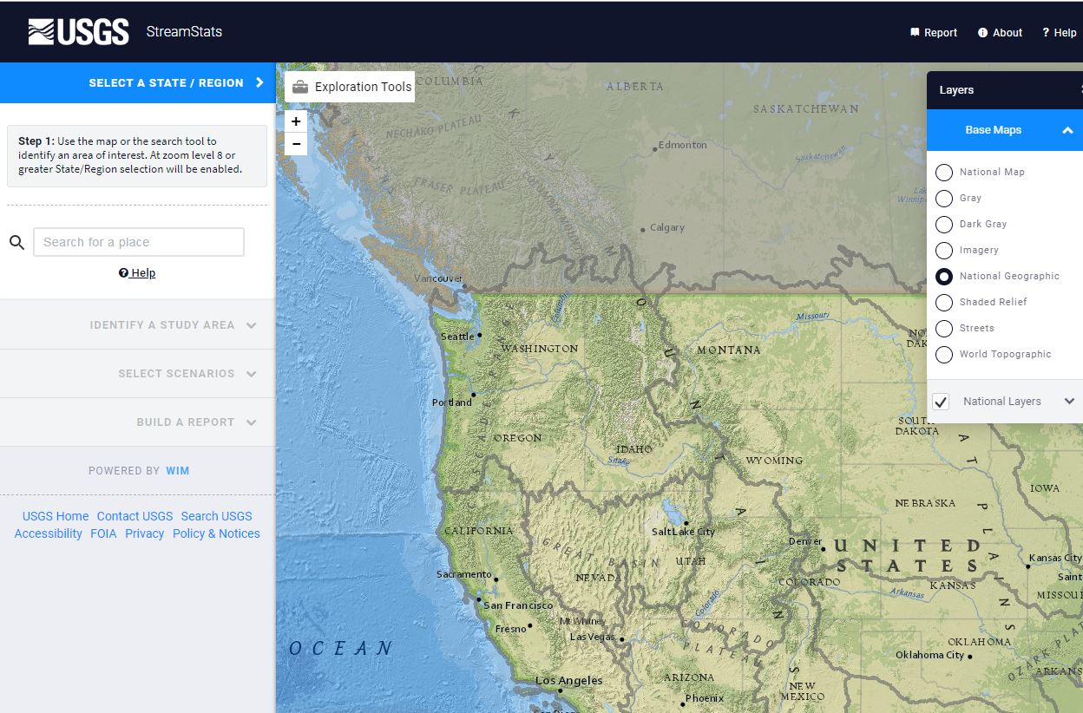Uncheck the National Layers checkbox
Image resolution: width=1083 pixels, height=713 pixels.
click(941, 402)
